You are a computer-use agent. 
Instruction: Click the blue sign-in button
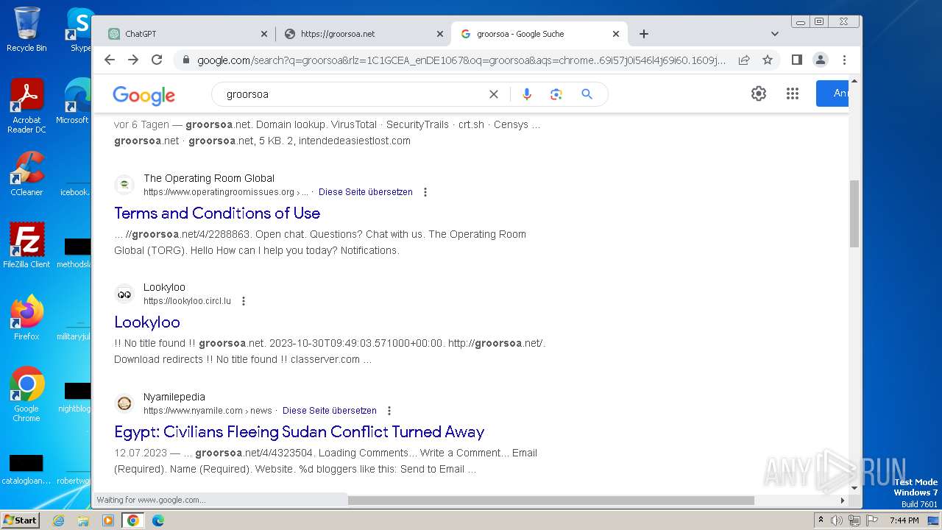click(x=832, y=93)
